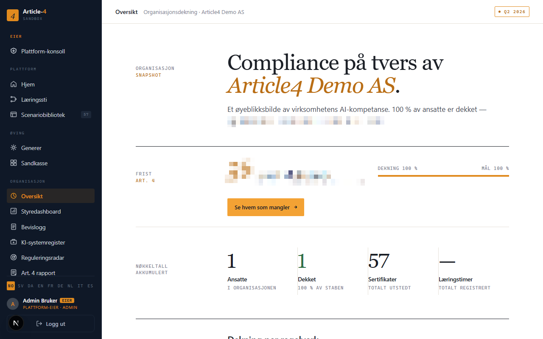This screenshot has width=543, height=339.
Task: Click the Oversikt clock icon
Action: click(14, 196)
